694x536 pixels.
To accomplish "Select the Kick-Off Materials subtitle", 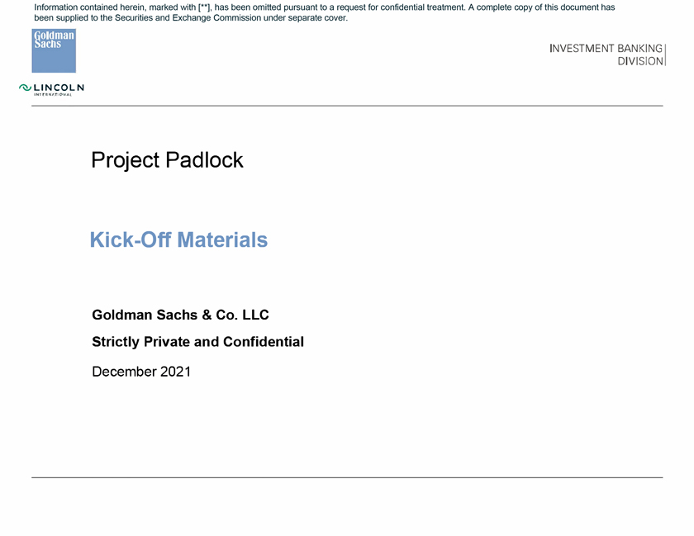I will 178,240.
